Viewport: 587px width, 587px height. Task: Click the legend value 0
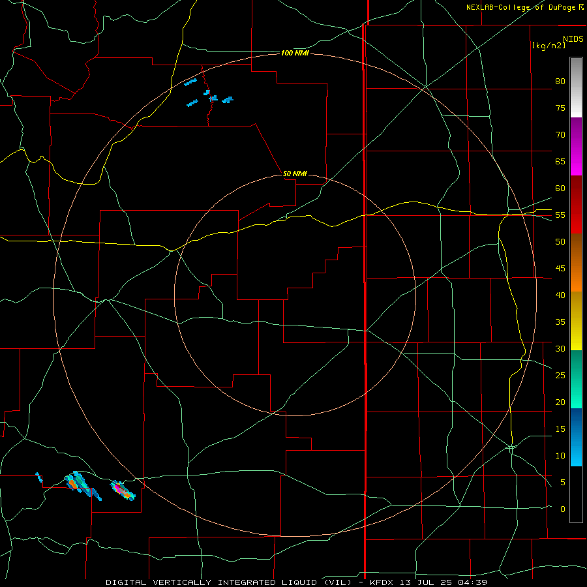563,509
